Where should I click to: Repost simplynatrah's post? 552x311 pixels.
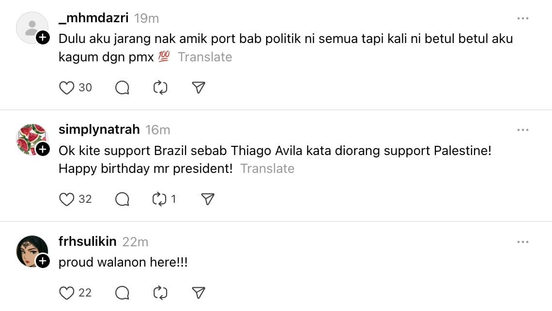click(160, 199)
